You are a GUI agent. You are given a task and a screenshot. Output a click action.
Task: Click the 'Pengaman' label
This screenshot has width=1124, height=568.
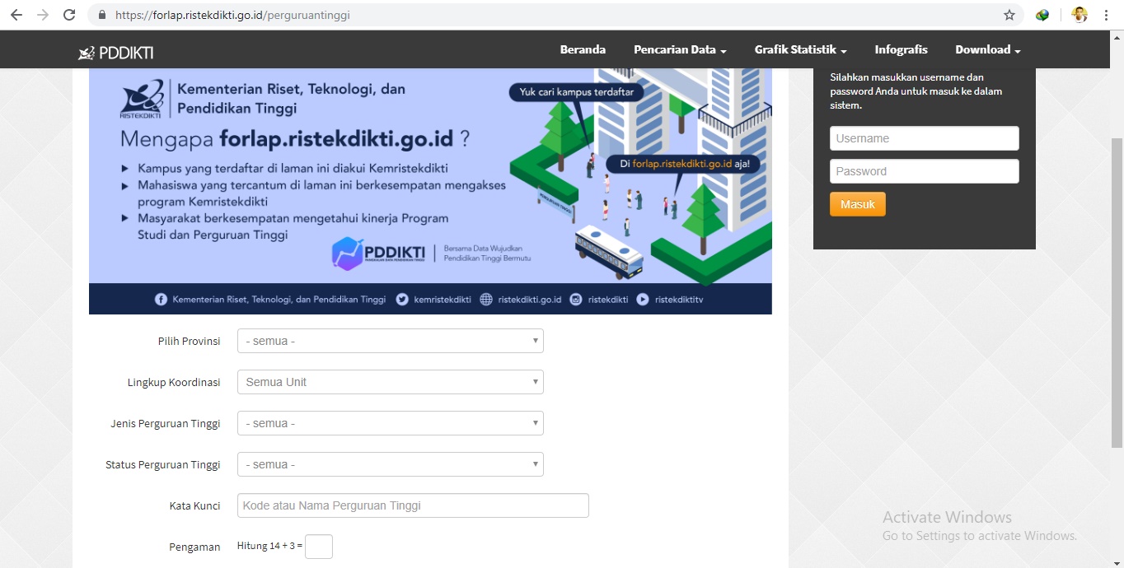click(x=194, y=547)
